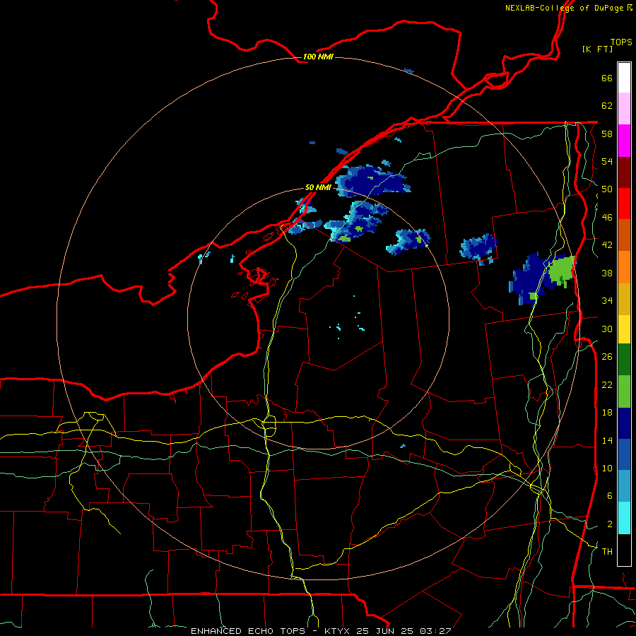
Task: Click the blue echo cell above 50 NMI label
Action: 372,181
